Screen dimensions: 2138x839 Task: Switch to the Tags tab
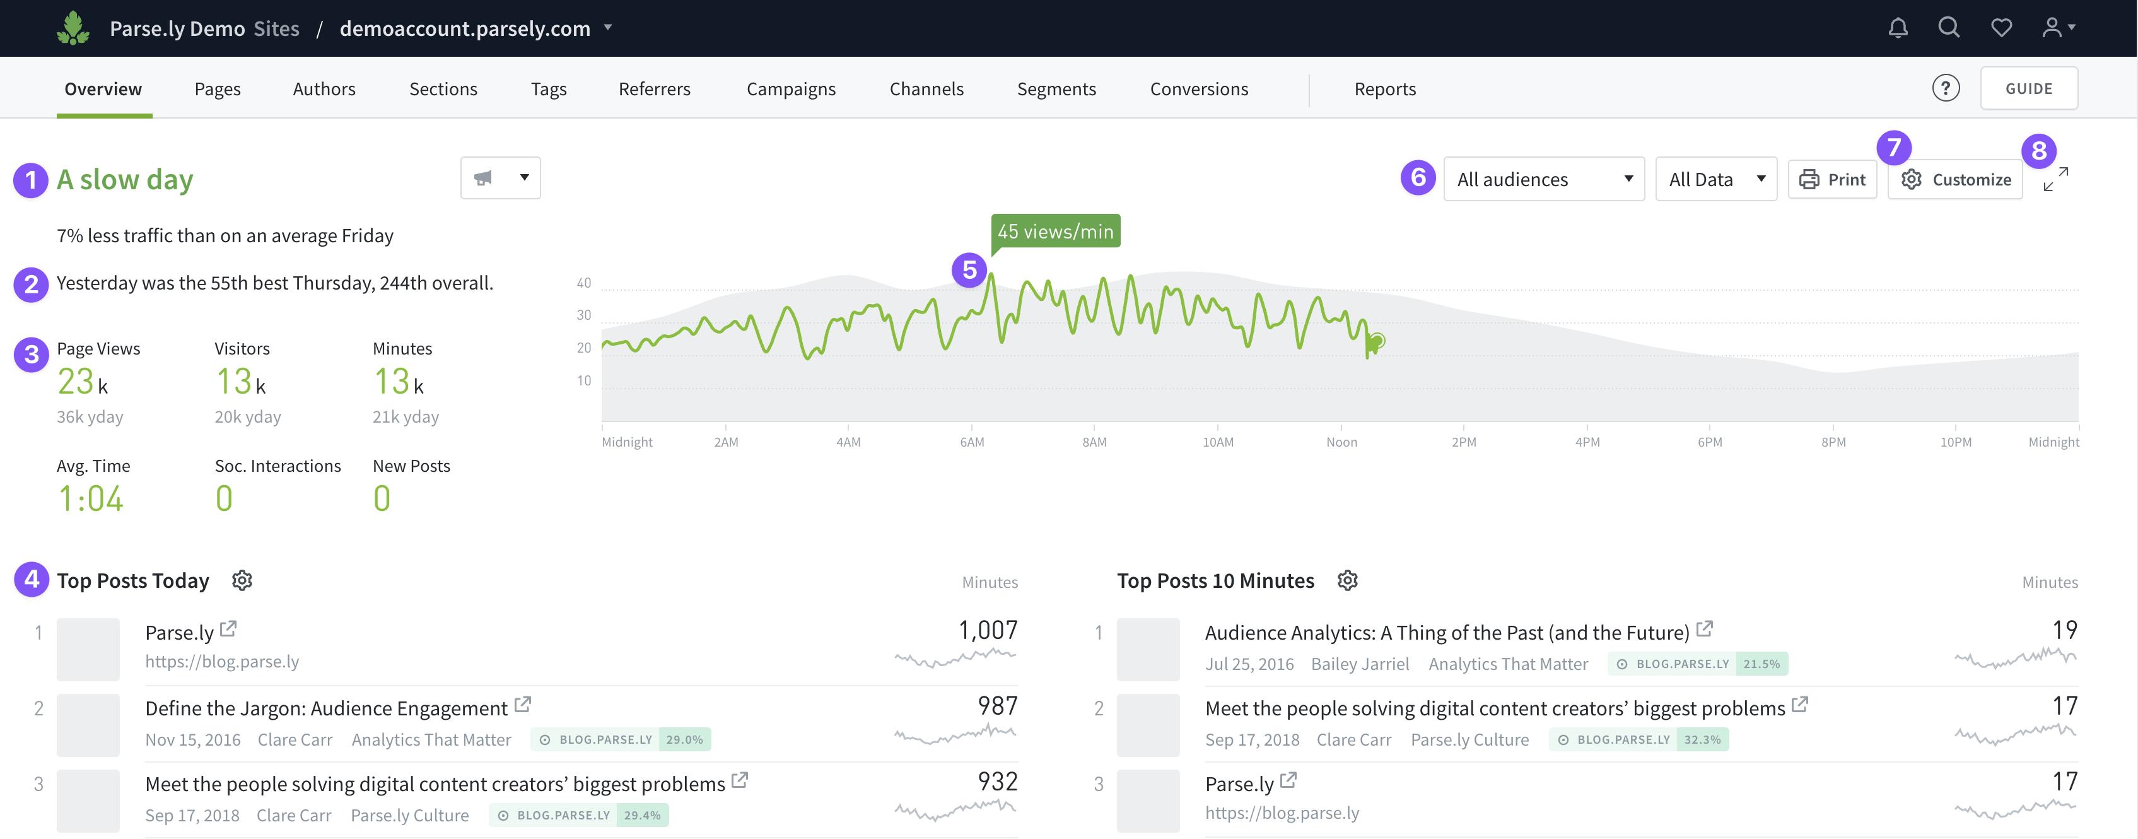point(549,89)
